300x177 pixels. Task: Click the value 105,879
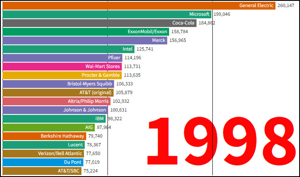(124, 92)
